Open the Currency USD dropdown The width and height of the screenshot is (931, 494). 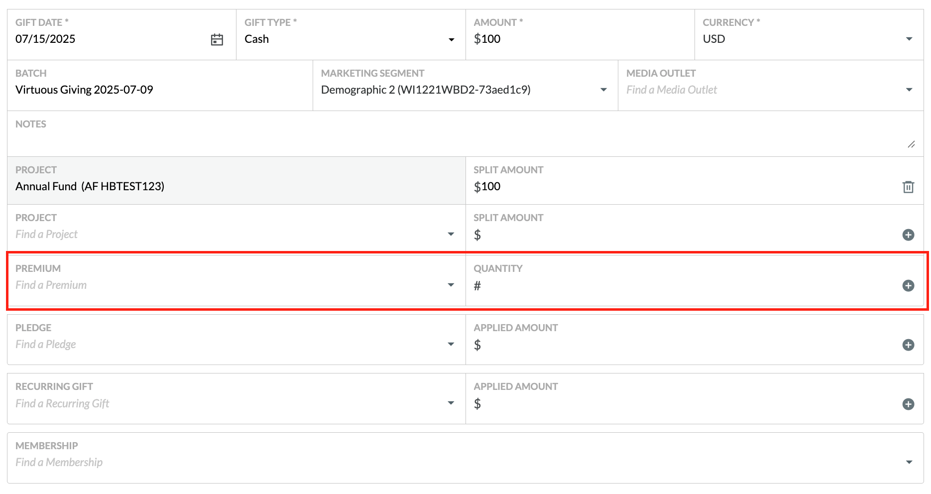click(x=909, y=39)
